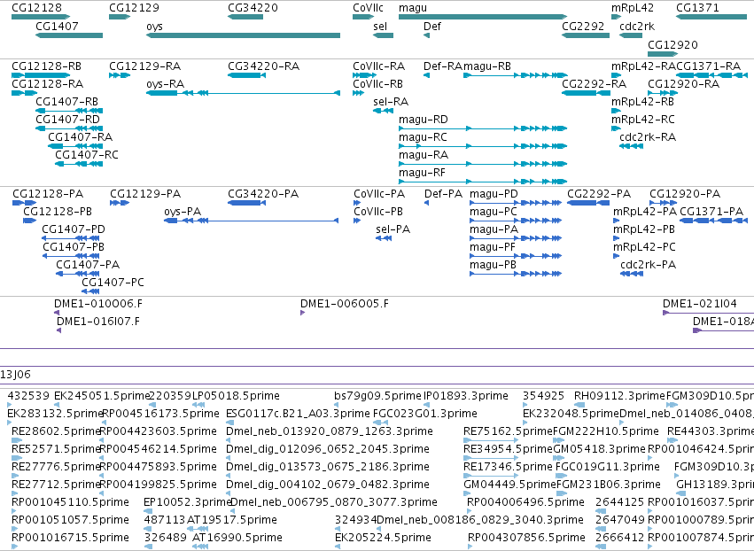
Task: Select transcript CG12129-RA
Action: [x=145, y=66]
